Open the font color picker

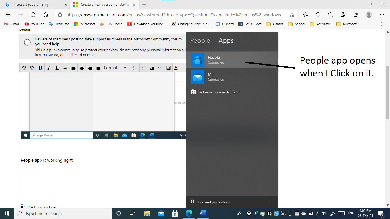pyautogui.click(x=176, y=68)
